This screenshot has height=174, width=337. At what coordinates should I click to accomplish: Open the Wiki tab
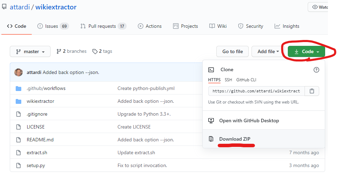click(x=218, y=26)
